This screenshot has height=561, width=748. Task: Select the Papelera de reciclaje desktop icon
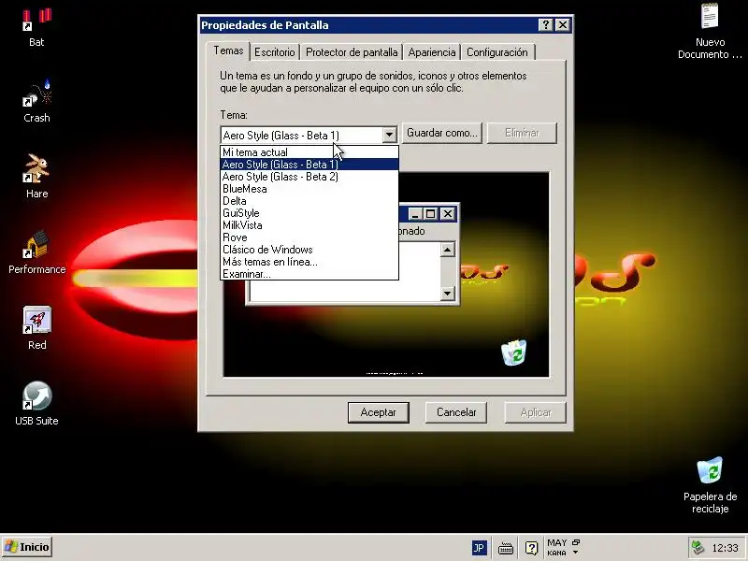[x=710, y=471]
